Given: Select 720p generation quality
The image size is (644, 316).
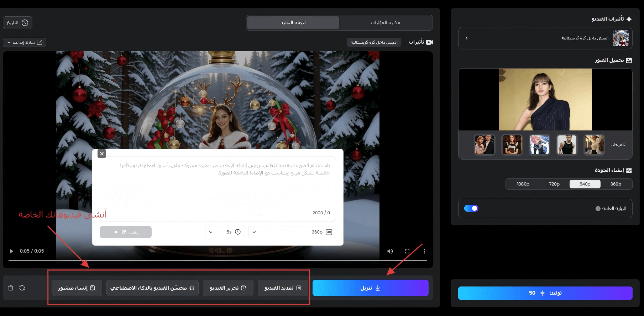Looking at the screenshot, I should 554,184.
